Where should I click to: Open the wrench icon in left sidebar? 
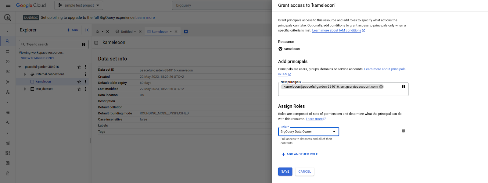click(x=8, y=122)
